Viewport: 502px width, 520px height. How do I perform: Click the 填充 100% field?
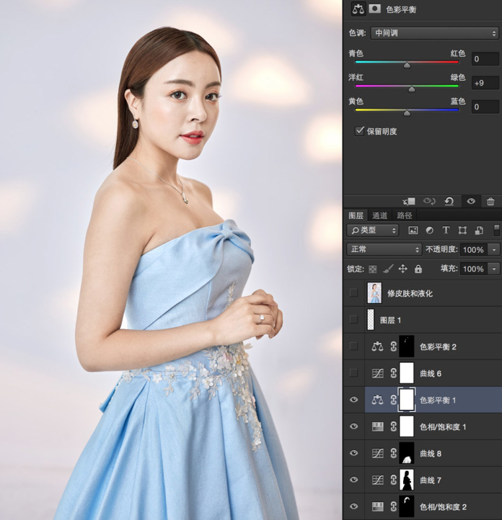[x=474, y=269]
